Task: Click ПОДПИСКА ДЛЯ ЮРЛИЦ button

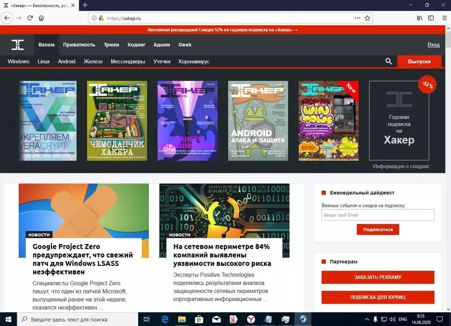Action: coord(378,297)
